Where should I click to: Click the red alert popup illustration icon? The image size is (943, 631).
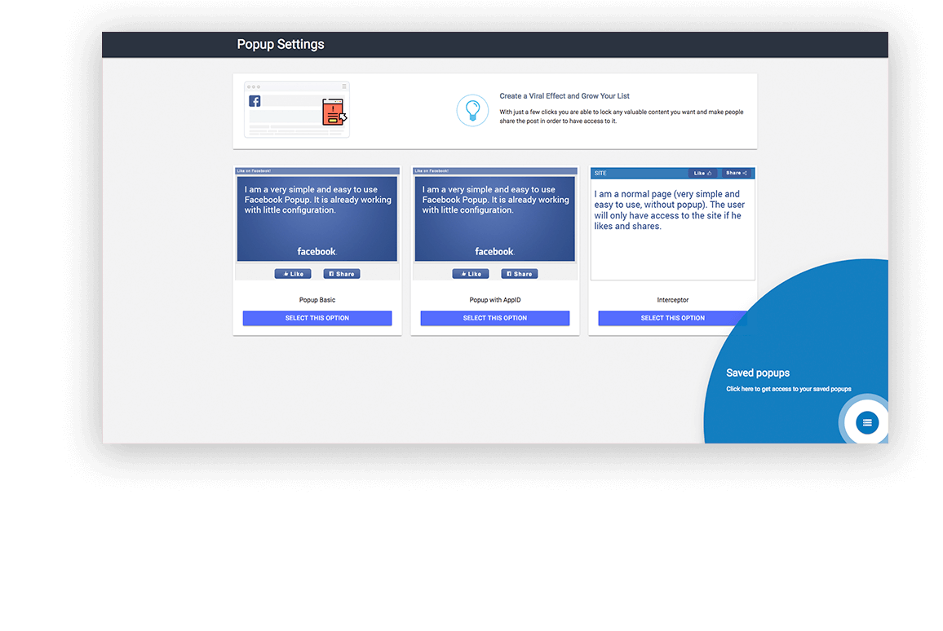[333, 112]
